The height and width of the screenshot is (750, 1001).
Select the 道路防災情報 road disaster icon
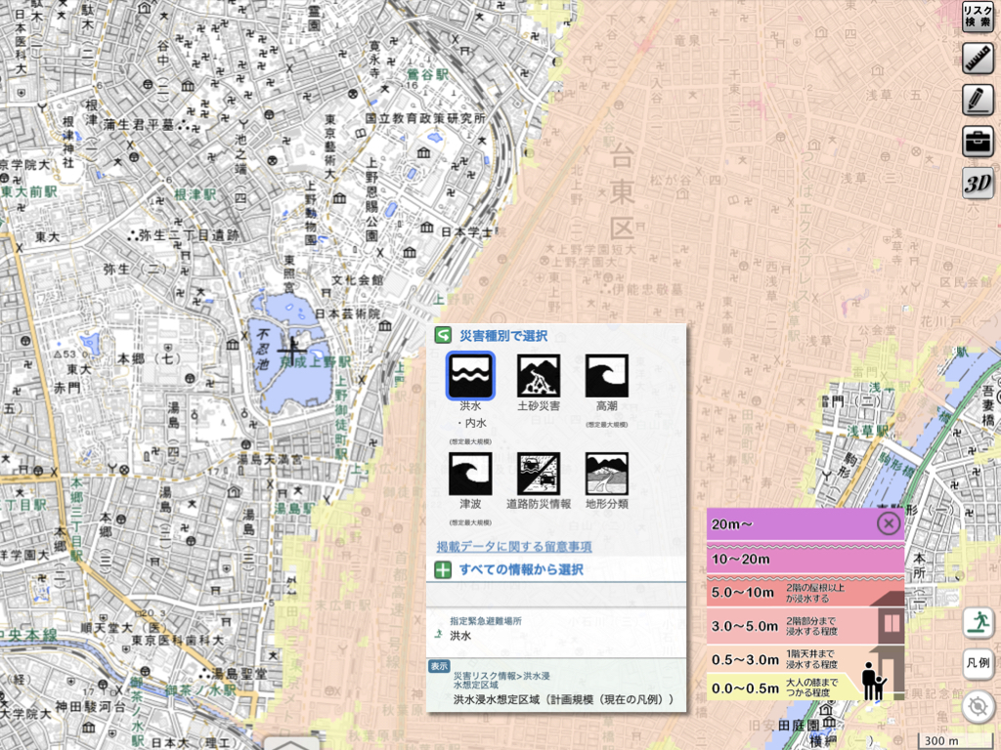click(539, 474)
